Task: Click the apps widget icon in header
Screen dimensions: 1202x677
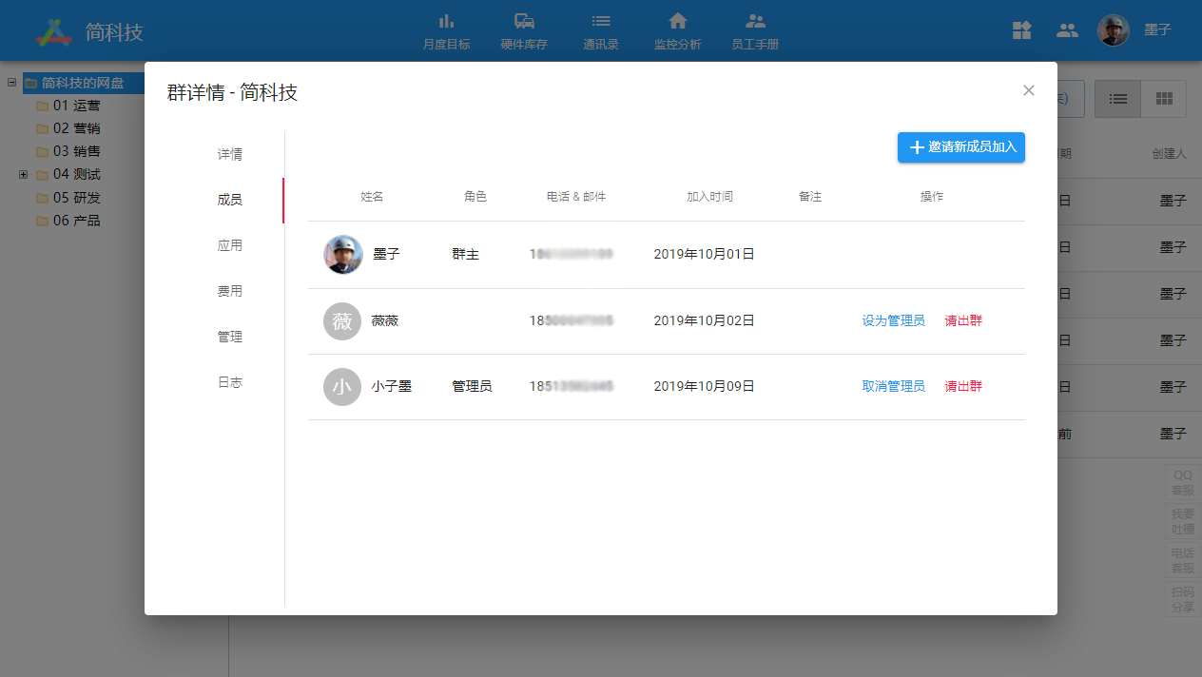Action: 1021,30
